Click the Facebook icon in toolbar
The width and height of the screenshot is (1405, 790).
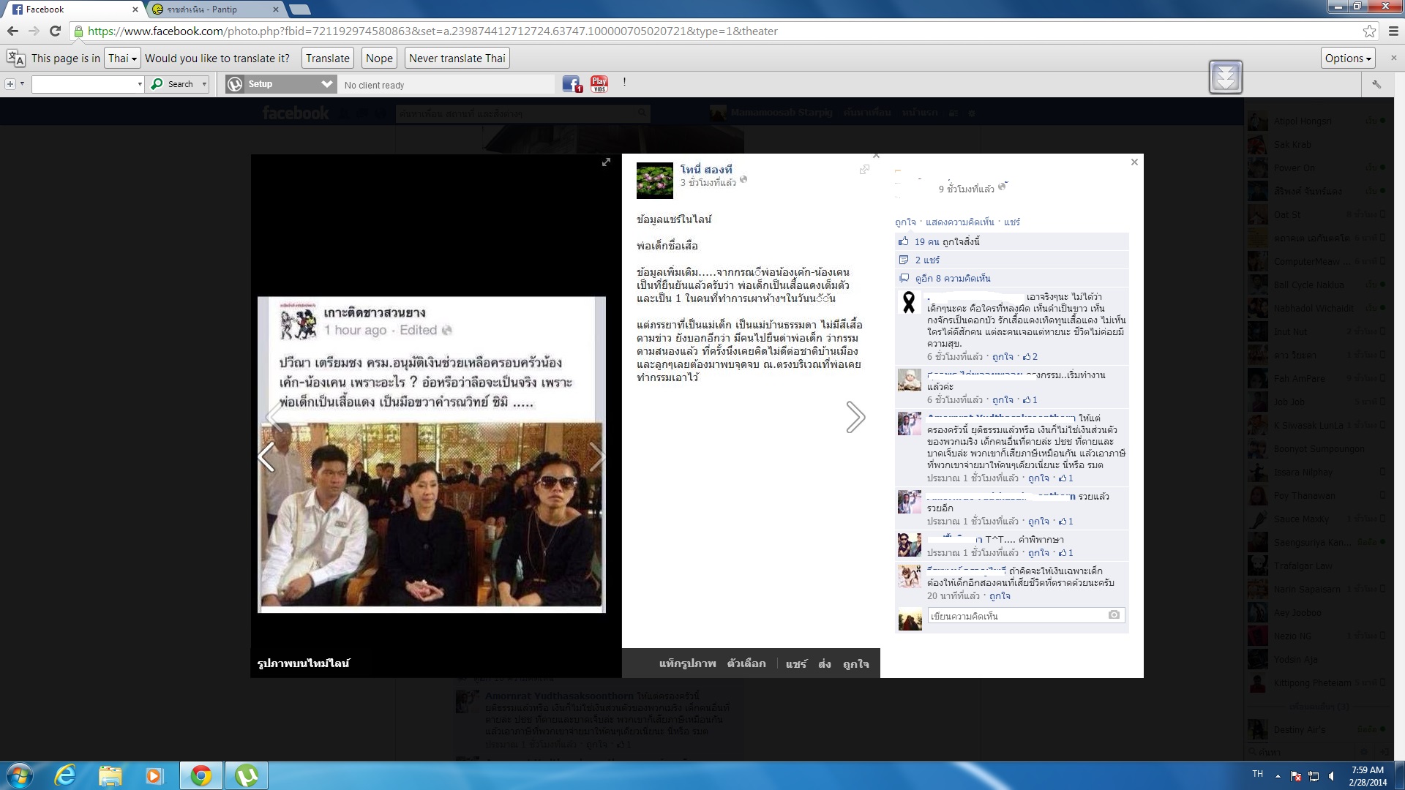point(572,84)
